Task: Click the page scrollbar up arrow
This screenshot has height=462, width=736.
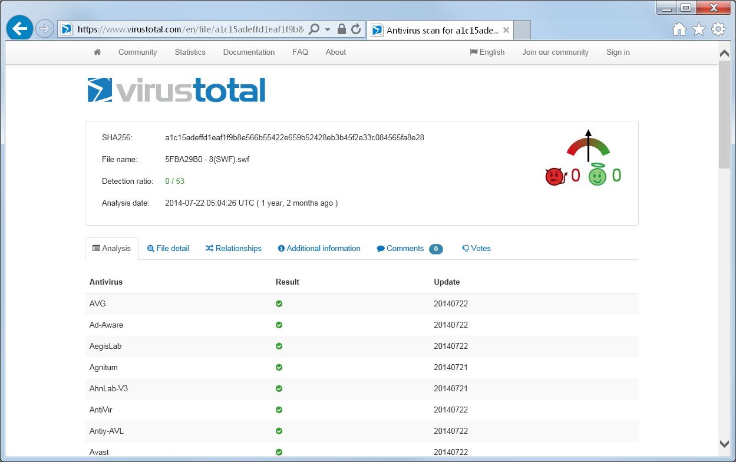Action: pyautogui.click(x=725, y=54)
